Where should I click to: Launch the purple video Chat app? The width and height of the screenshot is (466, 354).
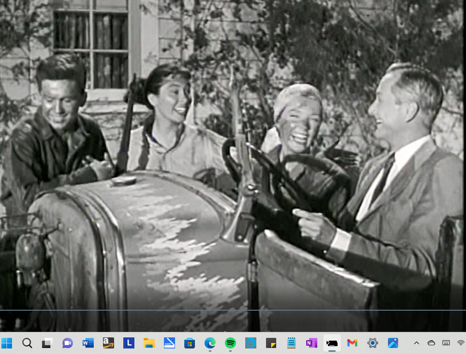tap(67, 343)
